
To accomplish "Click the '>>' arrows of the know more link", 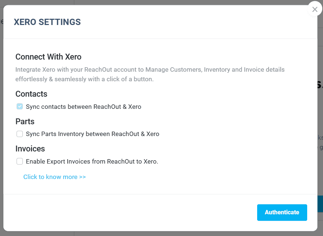I will pos(82,177).
